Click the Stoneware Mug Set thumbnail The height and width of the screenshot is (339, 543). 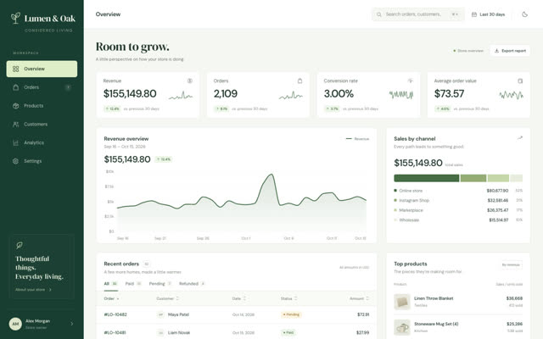(x=401, y=327)
